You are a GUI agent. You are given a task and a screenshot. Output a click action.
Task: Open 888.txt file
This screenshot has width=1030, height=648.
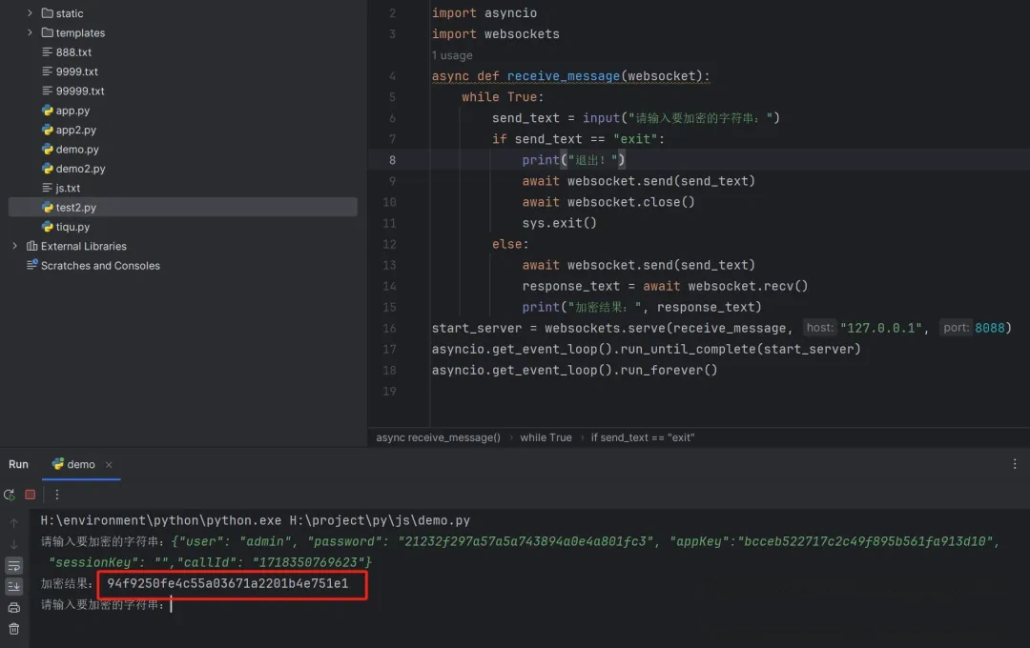click(73, 51)
